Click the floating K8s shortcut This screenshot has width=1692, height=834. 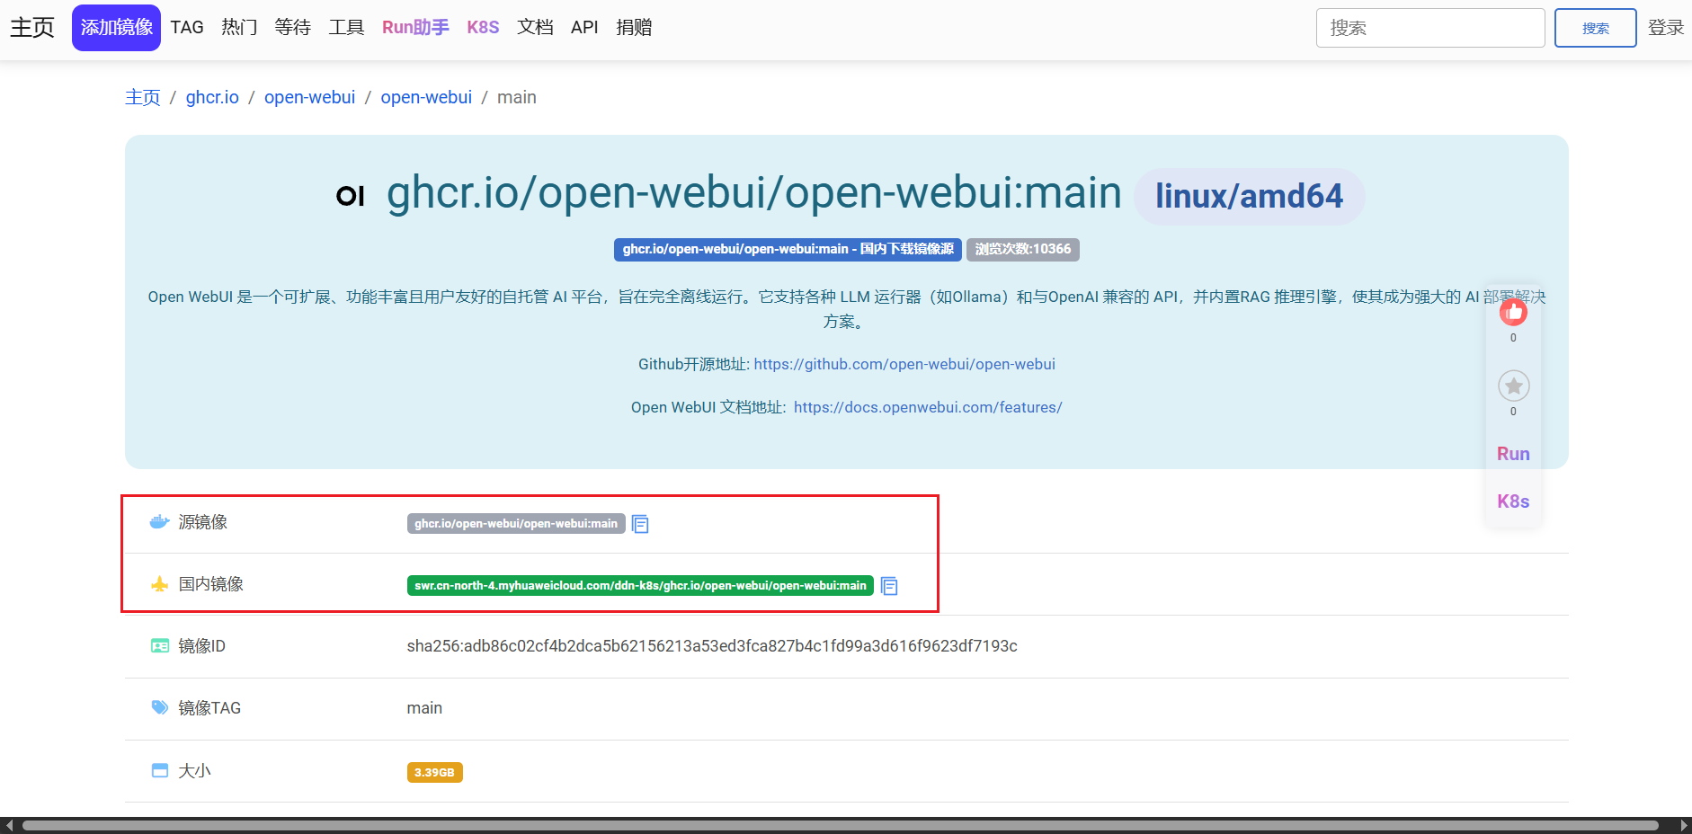(x=1513, y=501)
